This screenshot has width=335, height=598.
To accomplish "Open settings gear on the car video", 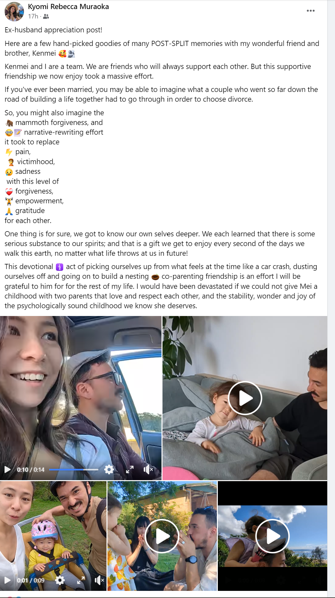I will pyautogui.click(x=109, y=469).
